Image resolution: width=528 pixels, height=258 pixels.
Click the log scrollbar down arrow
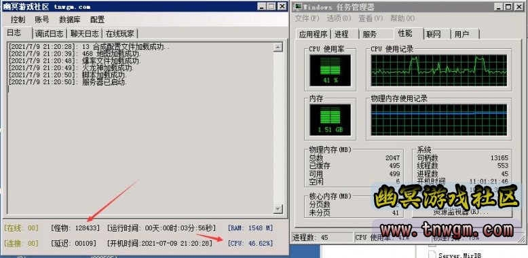(x=278, y=209)
